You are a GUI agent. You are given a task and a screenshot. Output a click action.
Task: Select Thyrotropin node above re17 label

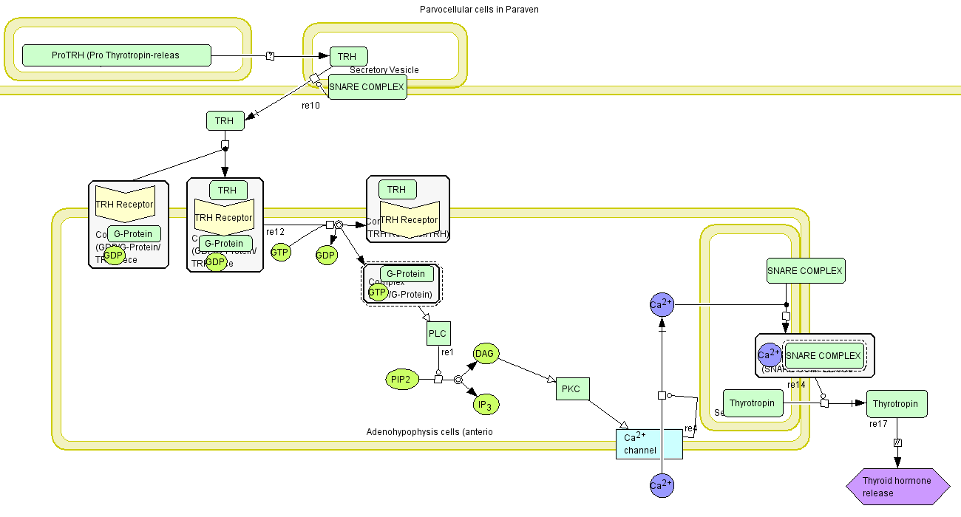896,404
